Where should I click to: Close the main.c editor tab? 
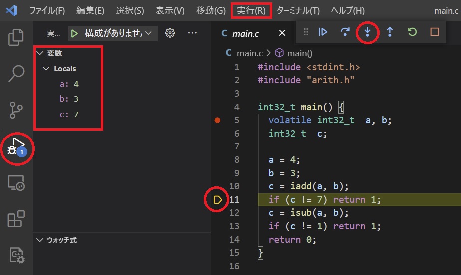pyautogui.click(x=282, y=33)
